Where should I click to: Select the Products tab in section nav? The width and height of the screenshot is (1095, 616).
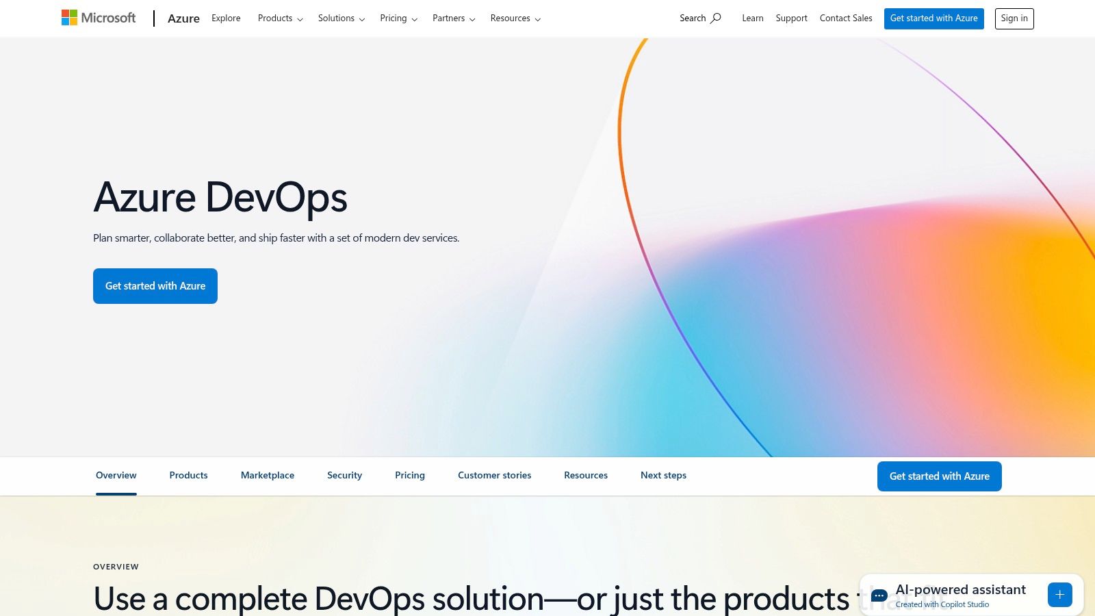[188, 475]
